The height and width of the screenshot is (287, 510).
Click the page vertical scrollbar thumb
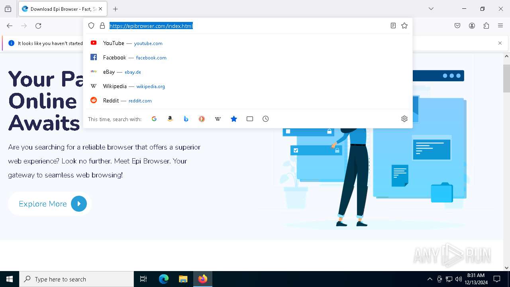point(506,78)
